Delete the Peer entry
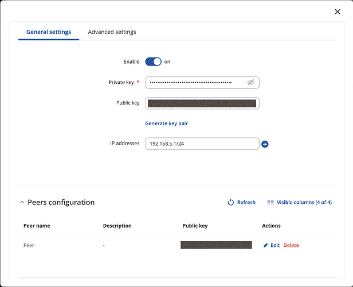 [x=291, y=245]
